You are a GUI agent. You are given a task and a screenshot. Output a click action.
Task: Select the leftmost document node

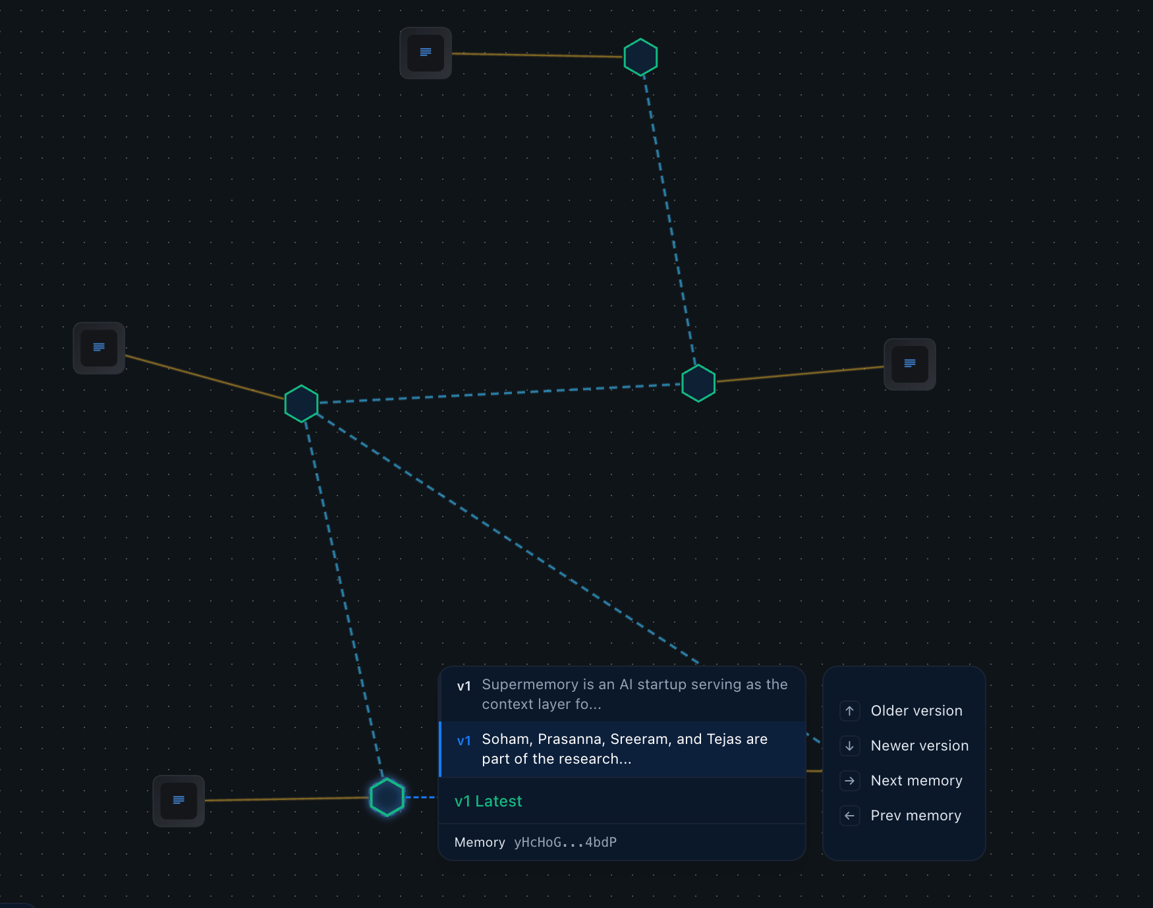click(99, 348)
